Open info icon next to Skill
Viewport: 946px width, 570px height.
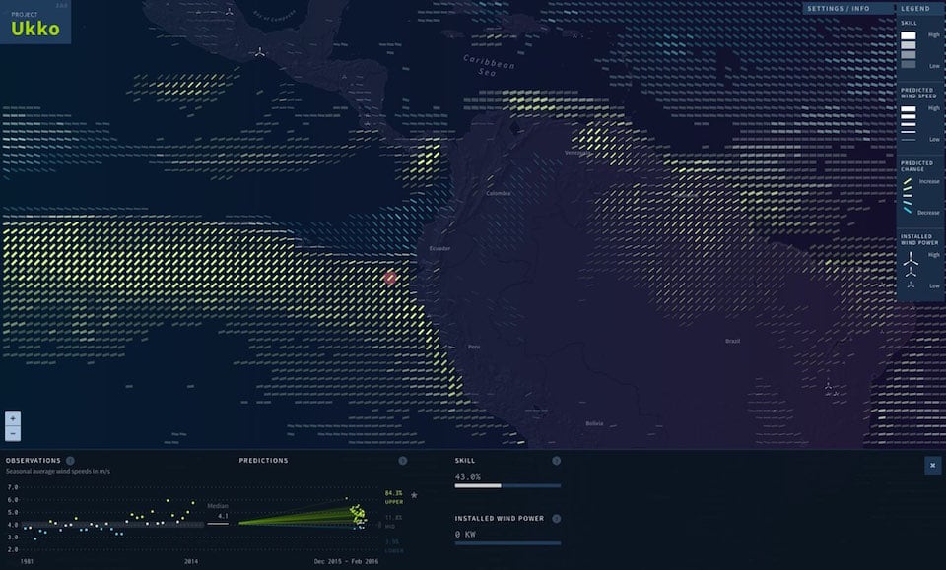point(556,460)
